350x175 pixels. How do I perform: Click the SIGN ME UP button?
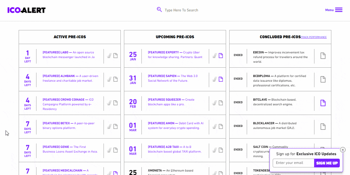coord(327,163)
